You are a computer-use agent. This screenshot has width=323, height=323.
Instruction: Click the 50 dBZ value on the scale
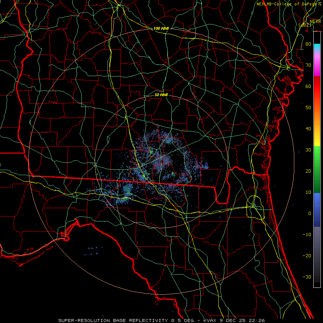308,108
